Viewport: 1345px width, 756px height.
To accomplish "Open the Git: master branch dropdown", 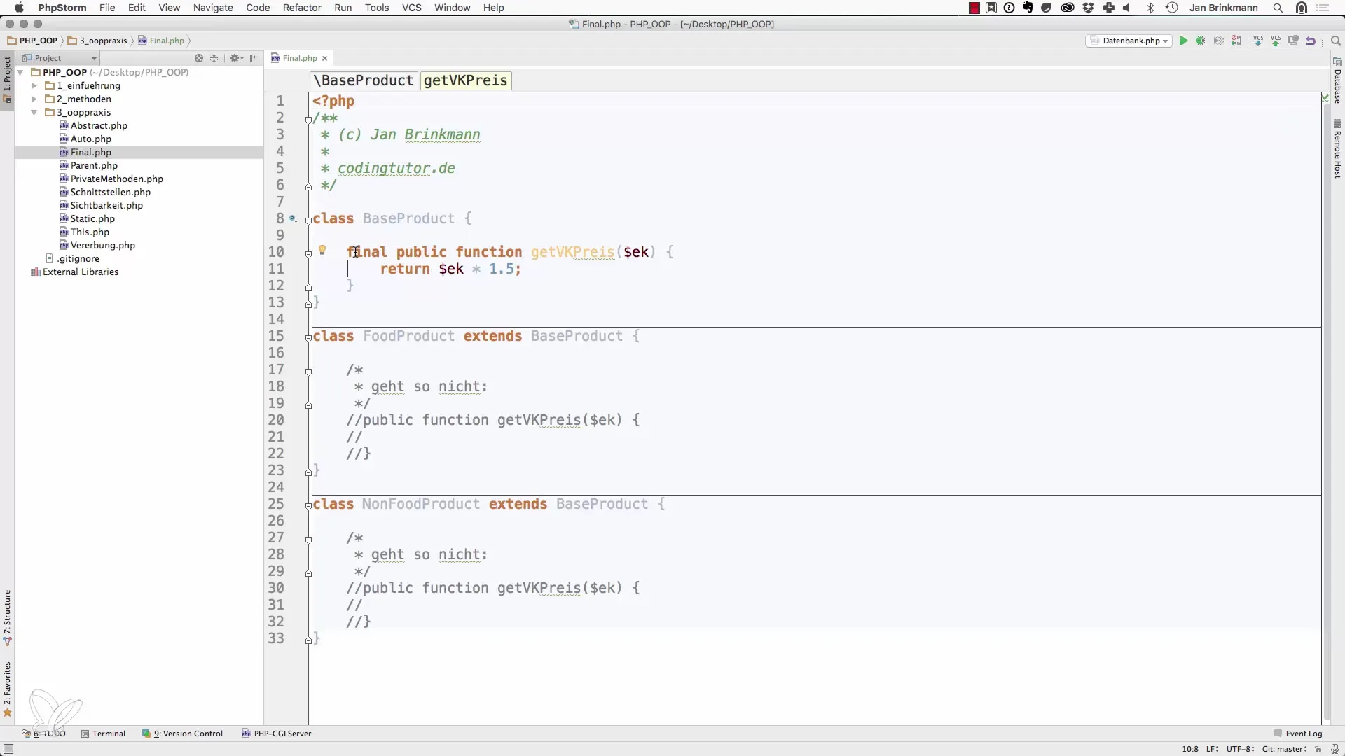I will coord(1285,749).
